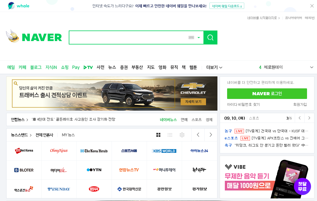Viewport: 317px width, 201px height.
Task: Open 사전 menu item
Action: coord(100,67)
